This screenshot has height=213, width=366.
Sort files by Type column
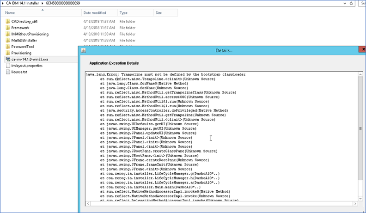(136, 12)
